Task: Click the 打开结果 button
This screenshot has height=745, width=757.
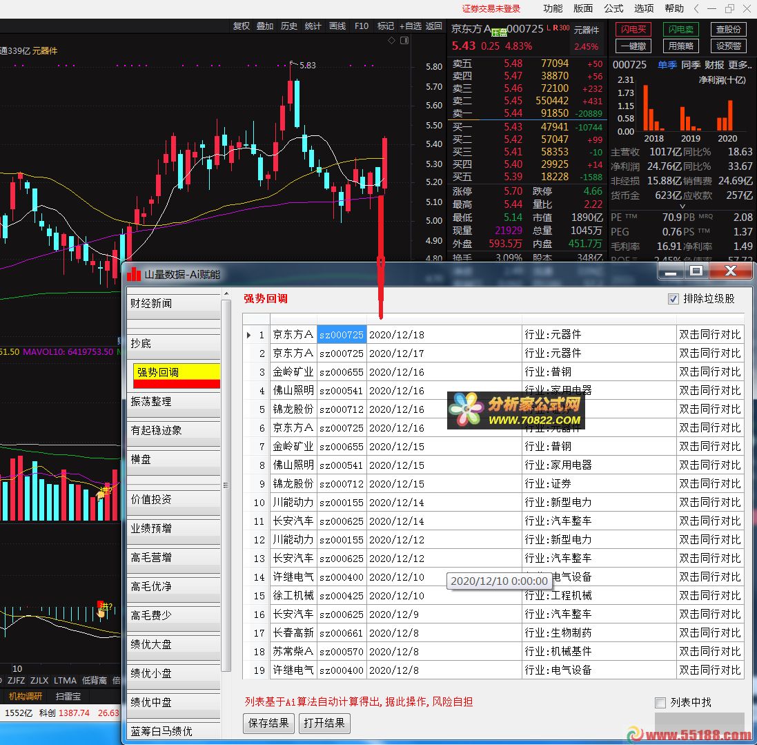Action: pos(324,724)
